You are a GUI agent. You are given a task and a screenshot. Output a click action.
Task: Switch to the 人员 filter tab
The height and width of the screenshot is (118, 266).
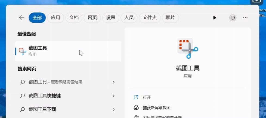point(129,18)
